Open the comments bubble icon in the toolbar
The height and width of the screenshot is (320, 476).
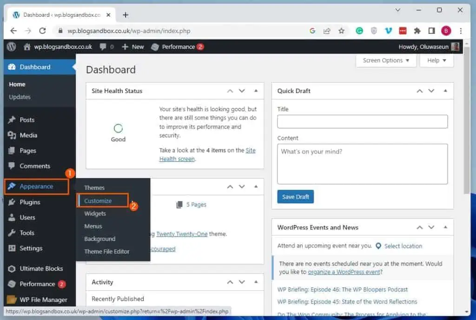pos(103,47)
